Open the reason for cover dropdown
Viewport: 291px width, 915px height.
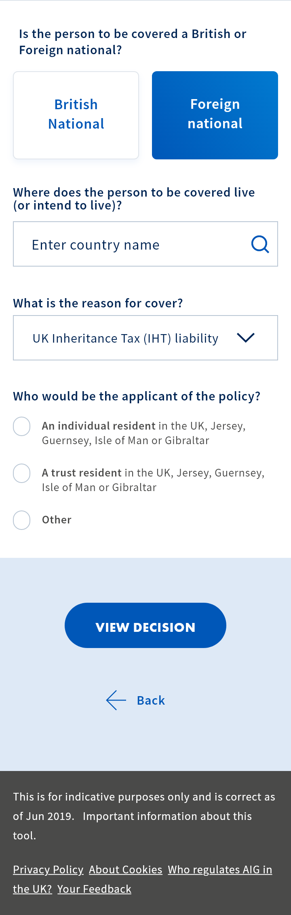click(x=145, y=338)
